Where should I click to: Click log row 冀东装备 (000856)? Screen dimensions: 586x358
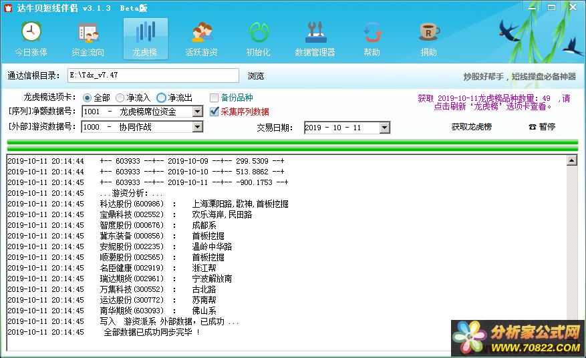tap(116, 236)
